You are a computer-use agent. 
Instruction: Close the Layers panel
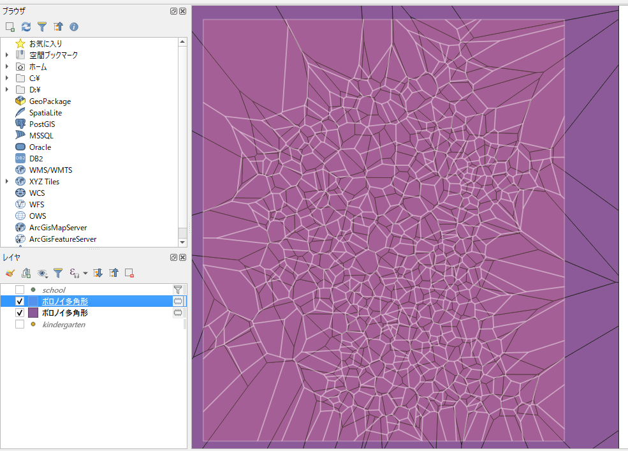[x=182, y=257]
